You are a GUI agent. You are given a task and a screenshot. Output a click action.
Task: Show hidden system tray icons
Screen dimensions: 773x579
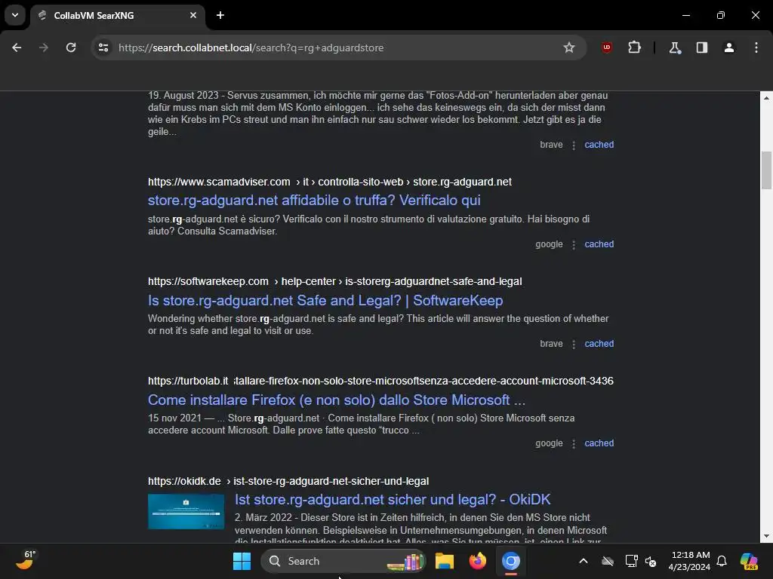click(x=584, y=561)
